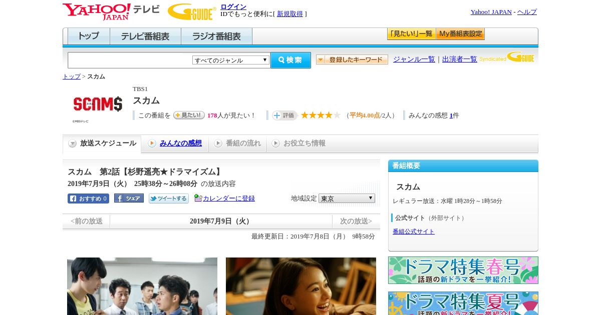The height and width of the screenshot is (315, 601).
Task: Select the 放送スケジュール tab
Action: coord(102,143)
